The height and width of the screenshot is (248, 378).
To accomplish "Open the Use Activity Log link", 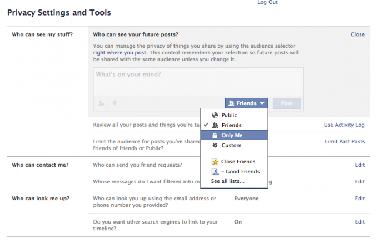I will coord(344,125).
